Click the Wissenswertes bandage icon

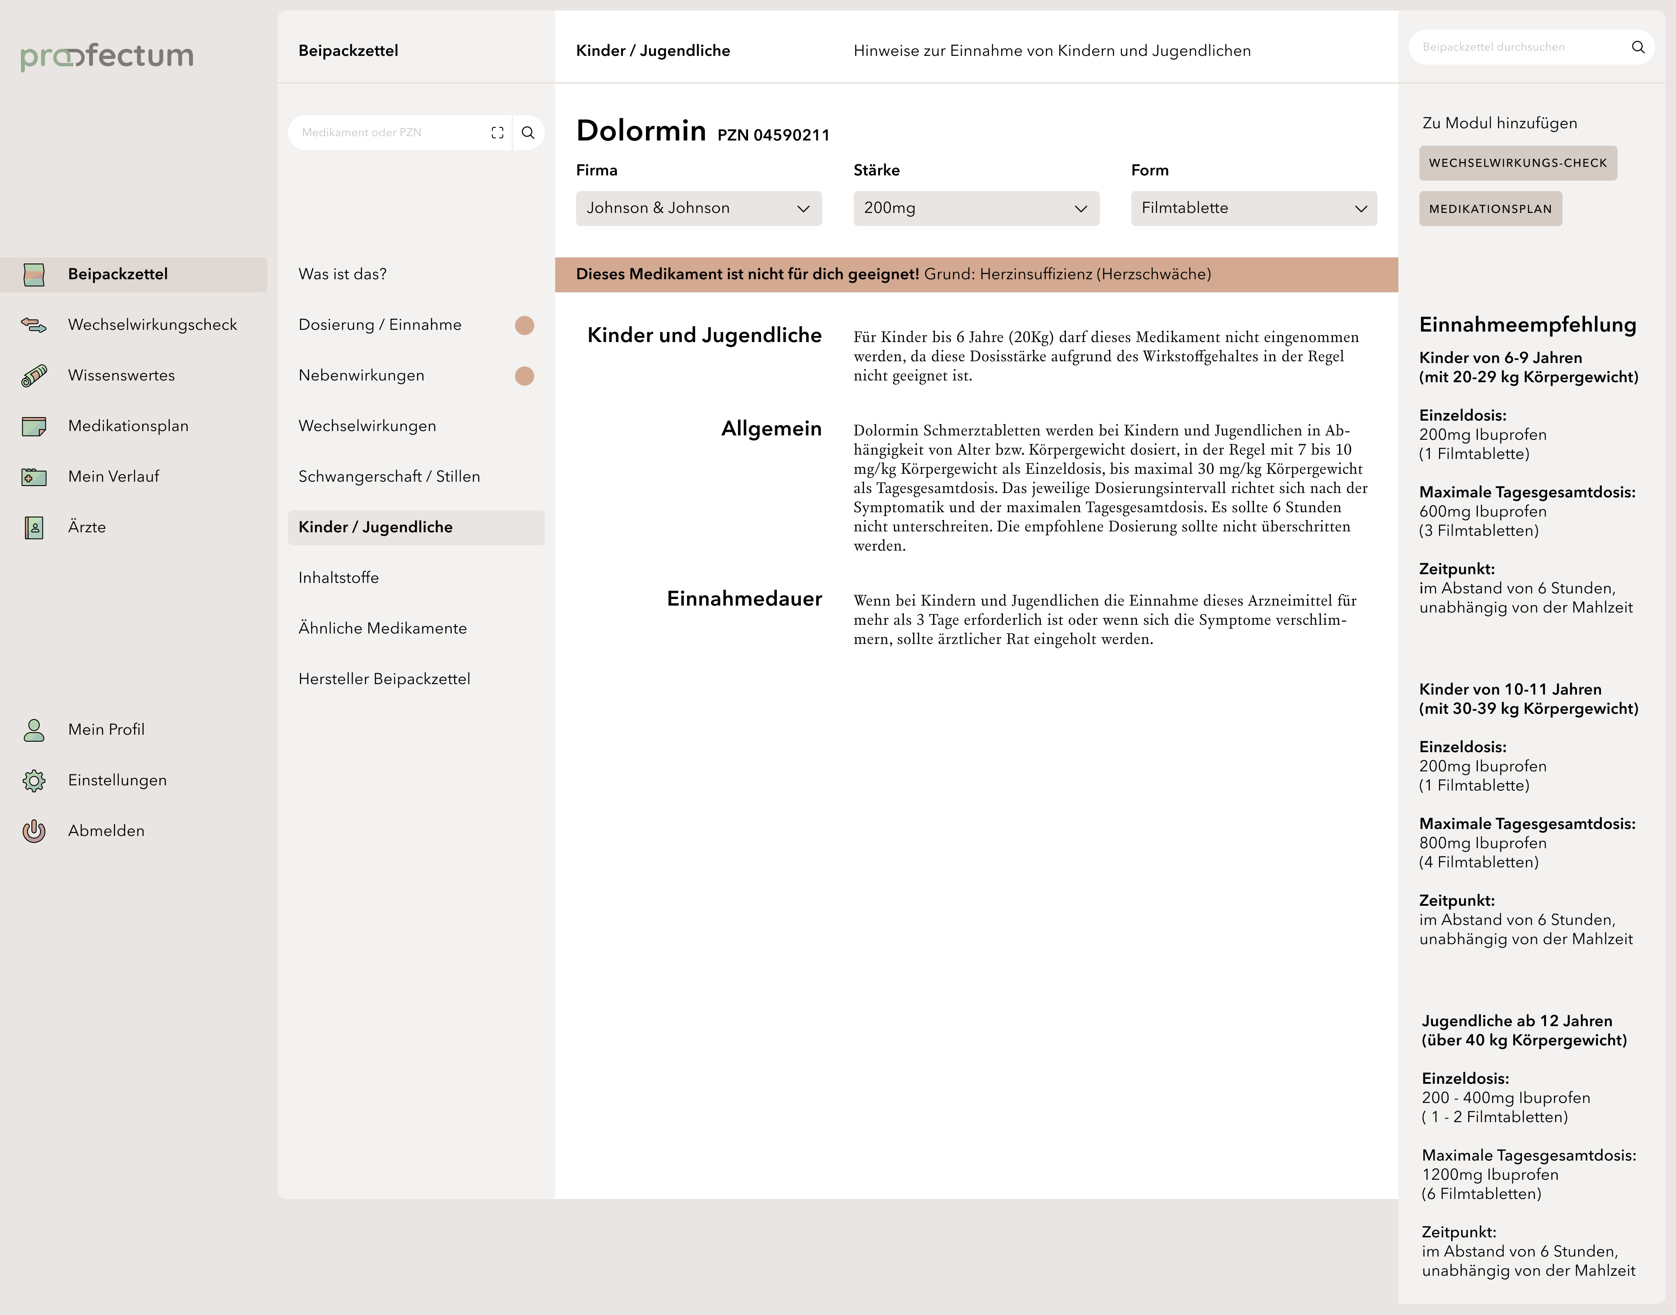pyautogui.click(x=34, y=376)
